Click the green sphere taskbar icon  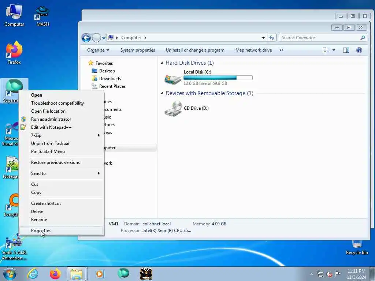coord(123,273)
